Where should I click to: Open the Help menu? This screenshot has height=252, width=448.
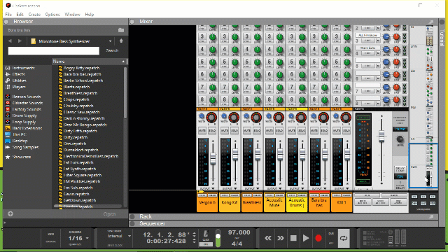(x=90, y=14)
